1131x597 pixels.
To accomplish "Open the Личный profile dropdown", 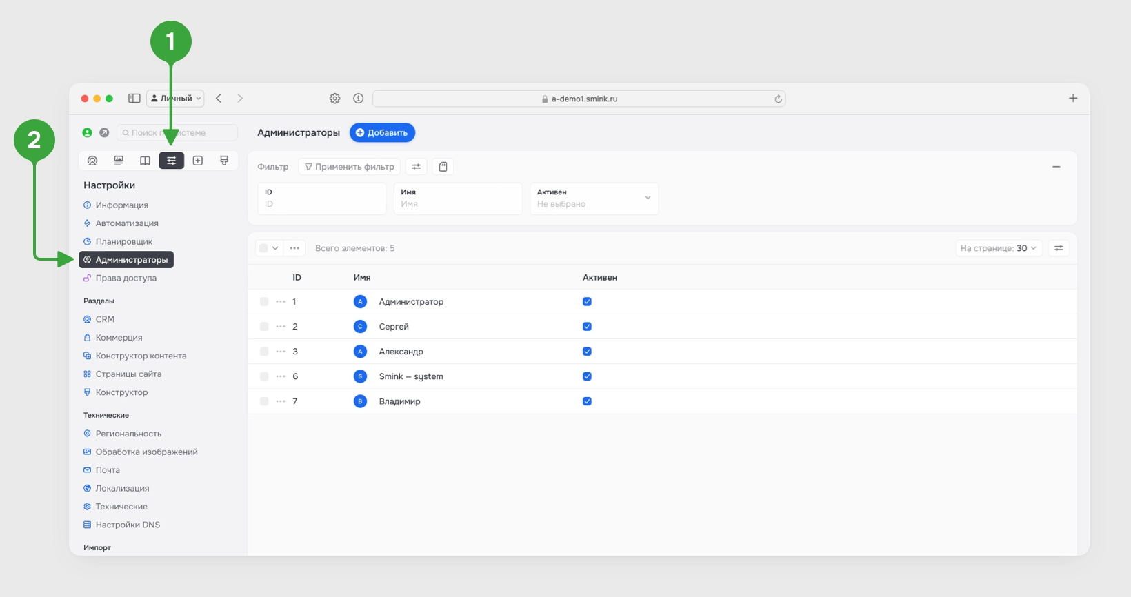I will coord(175,99).
